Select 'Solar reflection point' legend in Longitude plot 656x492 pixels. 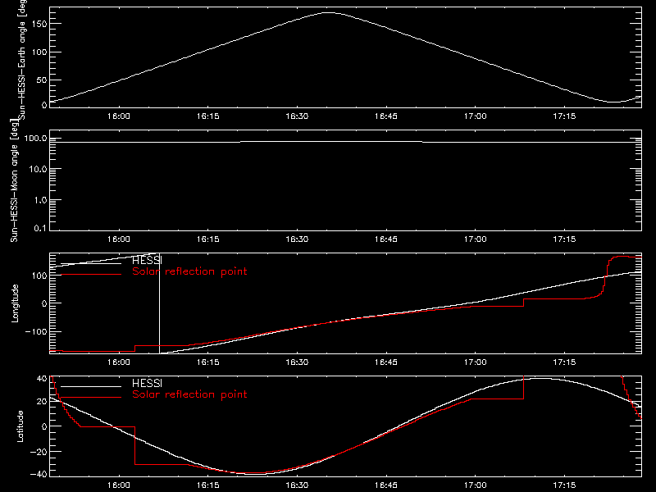[x=189, y=271]
